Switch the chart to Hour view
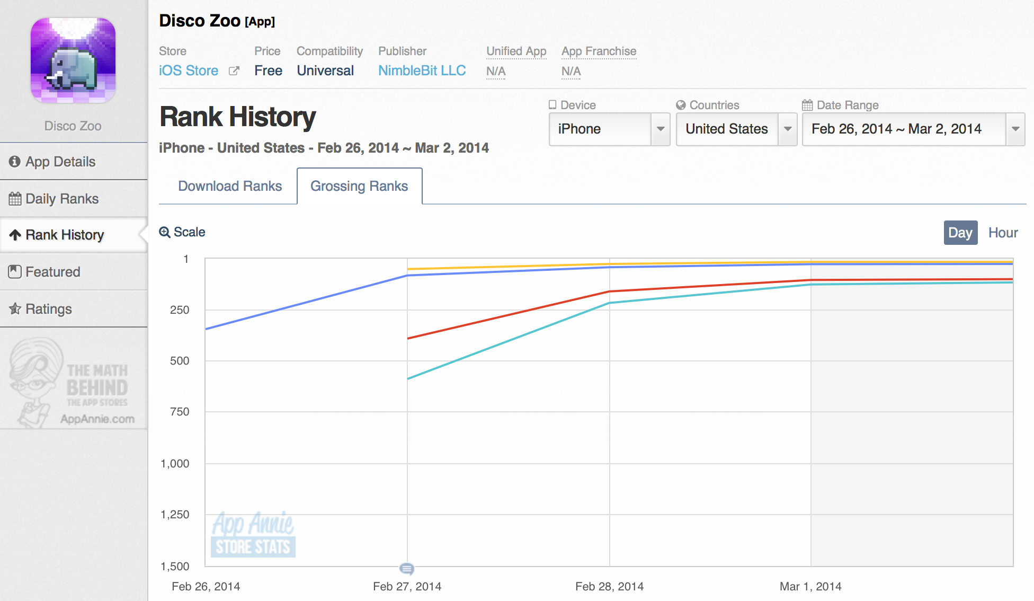The height and width of the screenshot is (601, 1034). pyautogui.click(x=1003, y=233)
